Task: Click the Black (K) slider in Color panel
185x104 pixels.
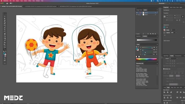Action: click(147, 54)
